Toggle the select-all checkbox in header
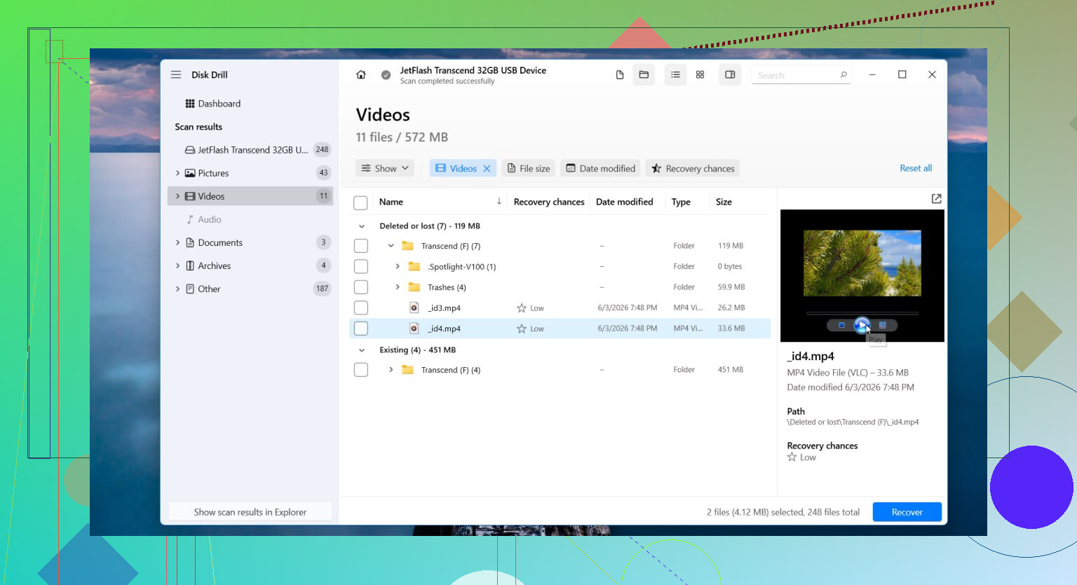Image resolution: width=1077 pixels, height=585 pixels. [x=360, y=202]
